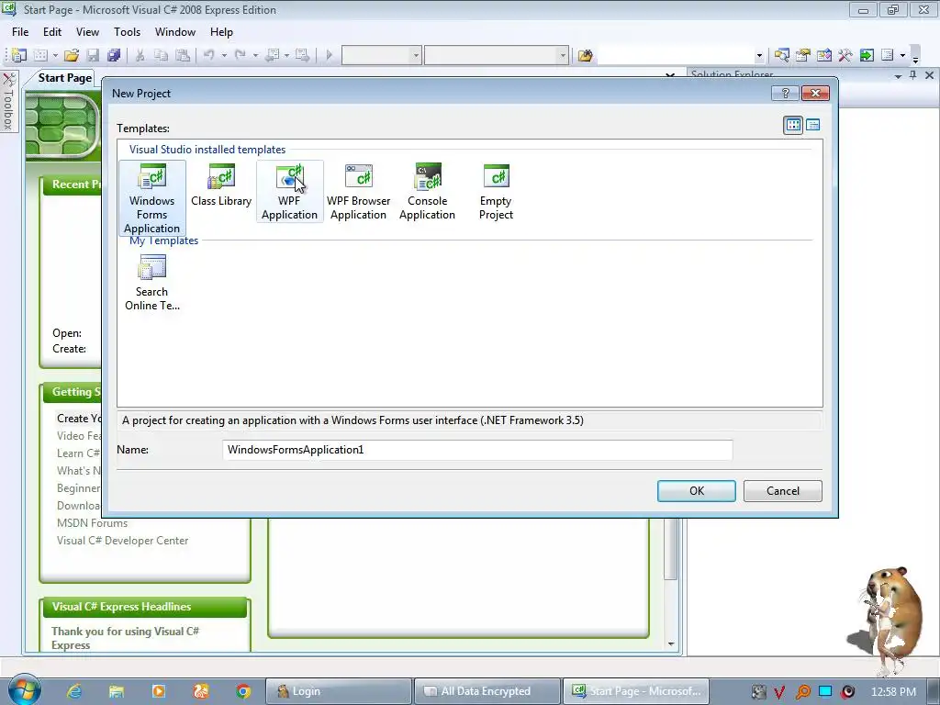
Task: Expand the Redo history dropdown arrow
Action: (x=255, y=55)
